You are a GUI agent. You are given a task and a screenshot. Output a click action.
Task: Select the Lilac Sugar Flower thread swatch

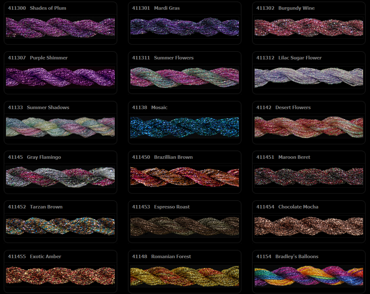pyautogui.click(x=309, y=77)
